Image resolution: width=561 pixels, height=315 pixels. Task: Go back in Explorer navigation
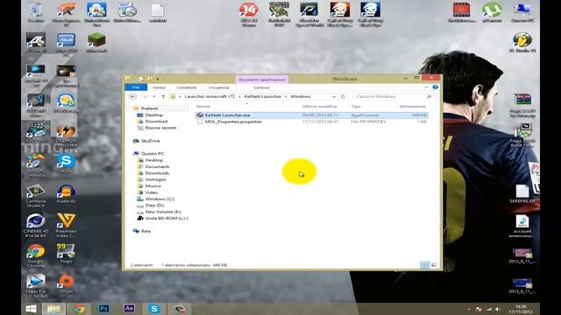(132, 97)
